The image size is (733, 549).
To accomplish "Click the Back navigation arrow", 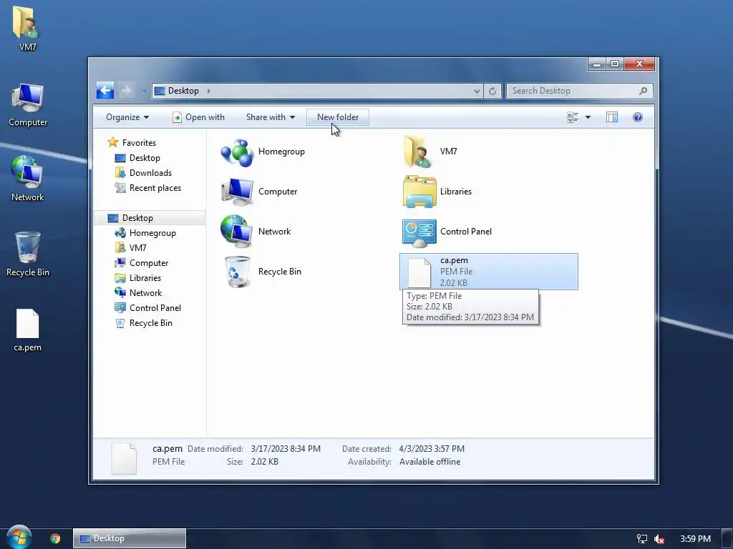I will click(x=105, y=91).
